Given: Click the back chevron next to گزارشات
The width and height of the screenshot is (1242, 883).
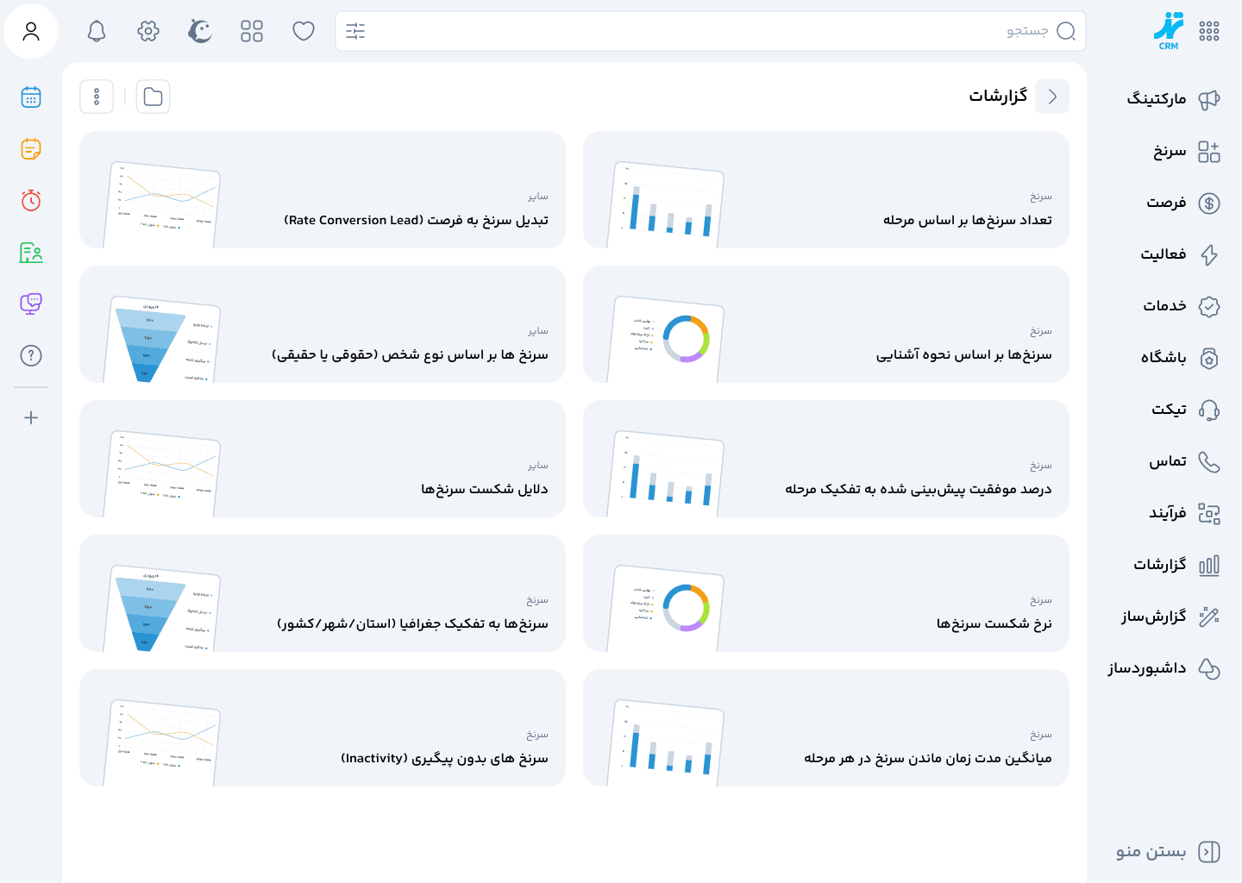Looking at the screenshot, I should [x=1052, y=97].
